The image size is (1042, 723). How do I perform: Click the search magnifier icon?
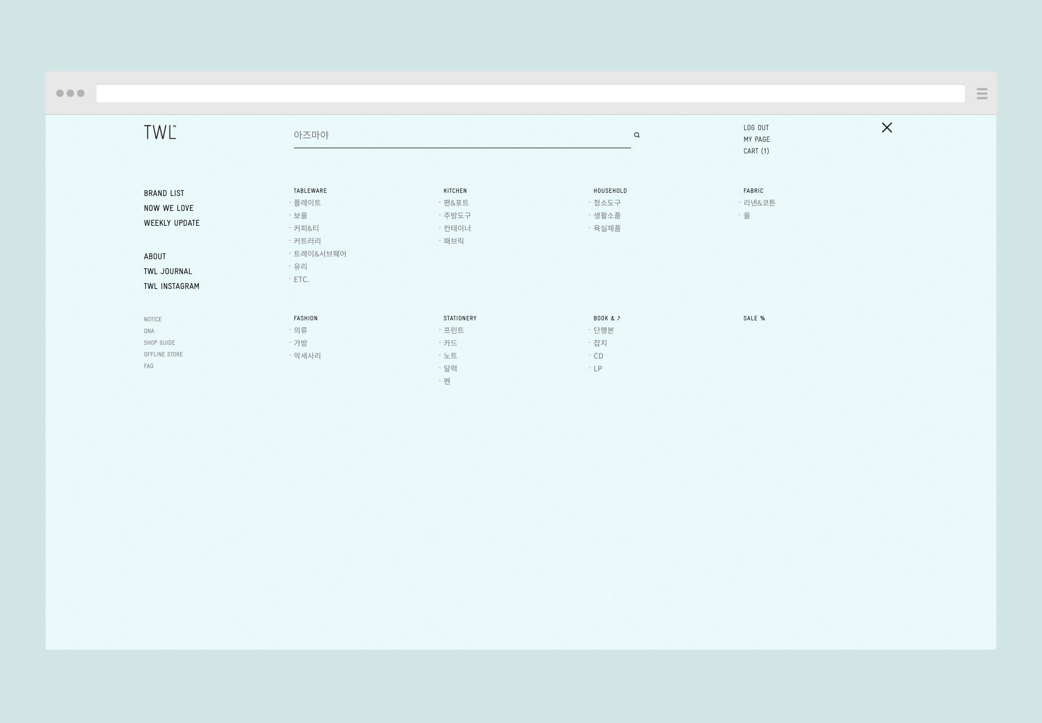point(636,135)
